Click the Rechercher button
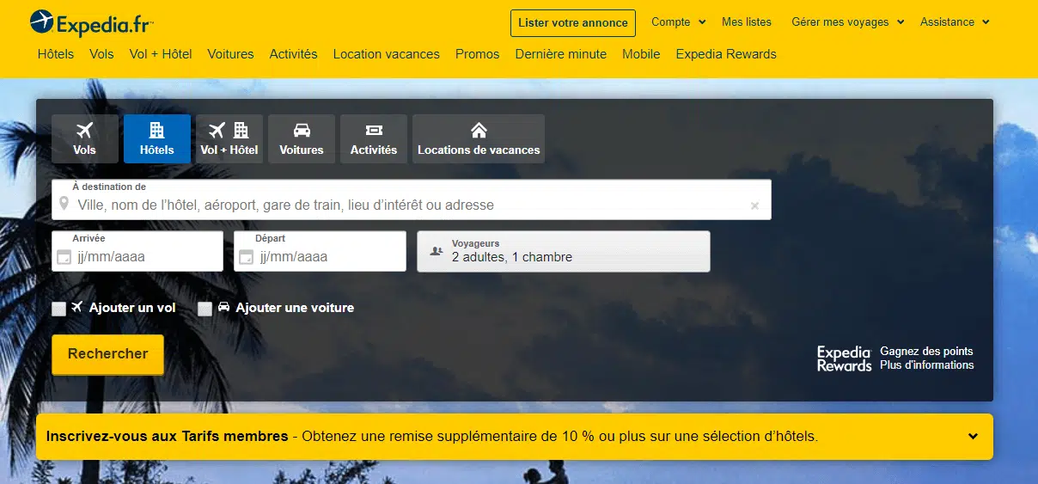Screen dimensions: 1038x484 click(x=107, y=354)
